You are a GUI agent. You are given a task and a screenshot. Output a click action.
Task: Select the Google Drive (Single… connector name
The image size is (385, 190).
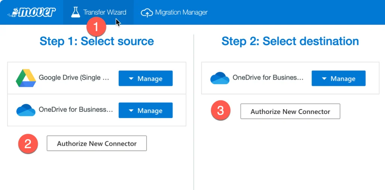pos(75,78)
